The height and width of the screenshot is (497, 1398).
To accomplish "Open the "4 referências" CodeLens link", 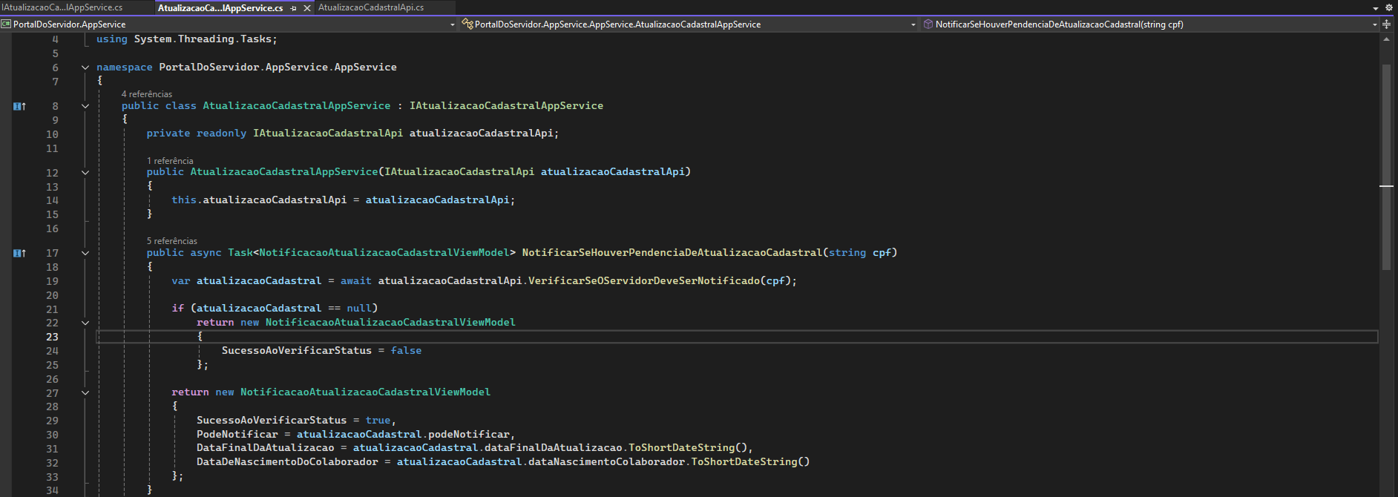I will pos(147,94).
